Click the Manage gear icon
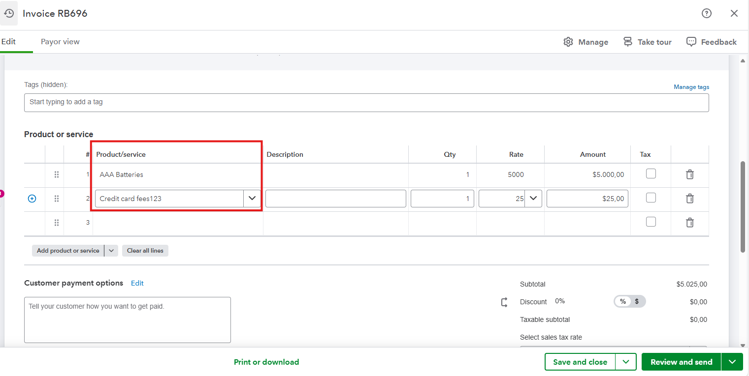This screenshot has height=376, width=749. click(x=568, y=42)
